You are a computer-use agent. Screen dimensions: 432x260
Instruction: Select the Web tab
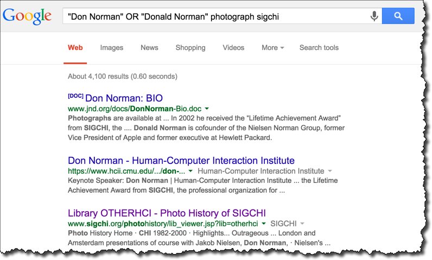75,48
